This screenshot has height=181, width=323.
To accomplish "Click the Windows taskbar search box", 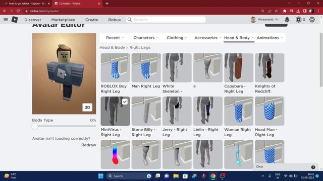I will click(129, 176).
